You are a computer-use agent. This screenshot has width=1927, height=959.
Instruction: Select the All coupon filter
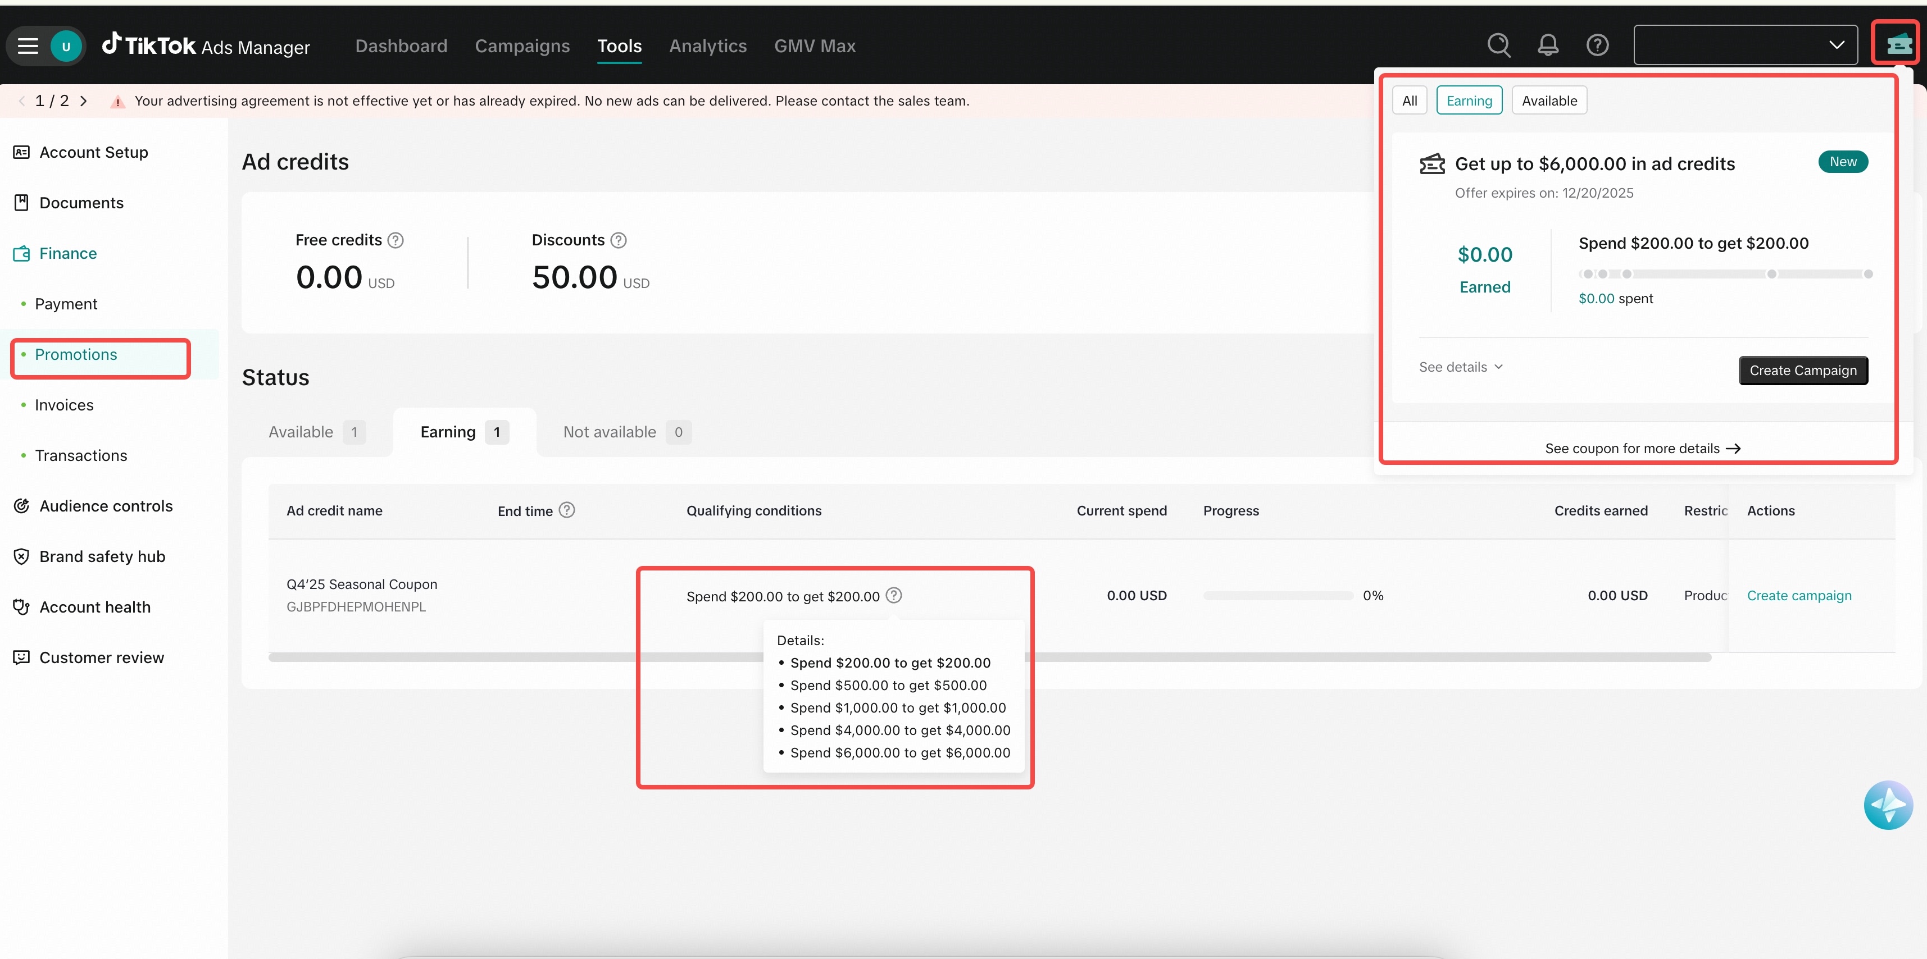[x=1410, y=101]
